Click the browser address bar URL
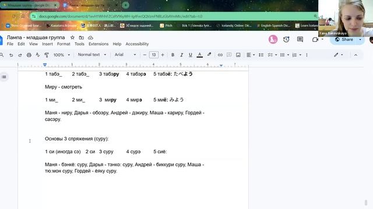This screenshot has height=209, width=373. 121,16
